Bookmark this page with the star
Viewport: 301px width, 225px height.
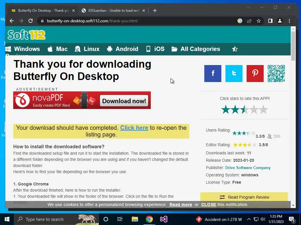tap(259, 21)
